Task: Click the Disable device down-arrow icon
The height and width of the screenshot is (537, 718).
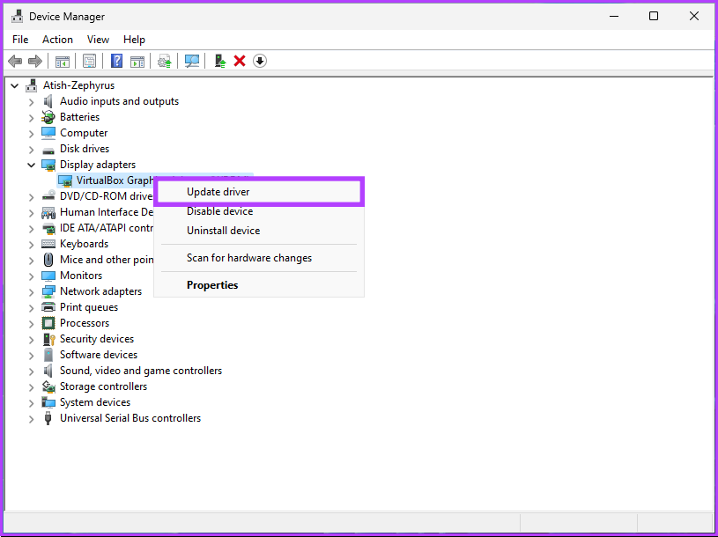Action: point(260,60)
